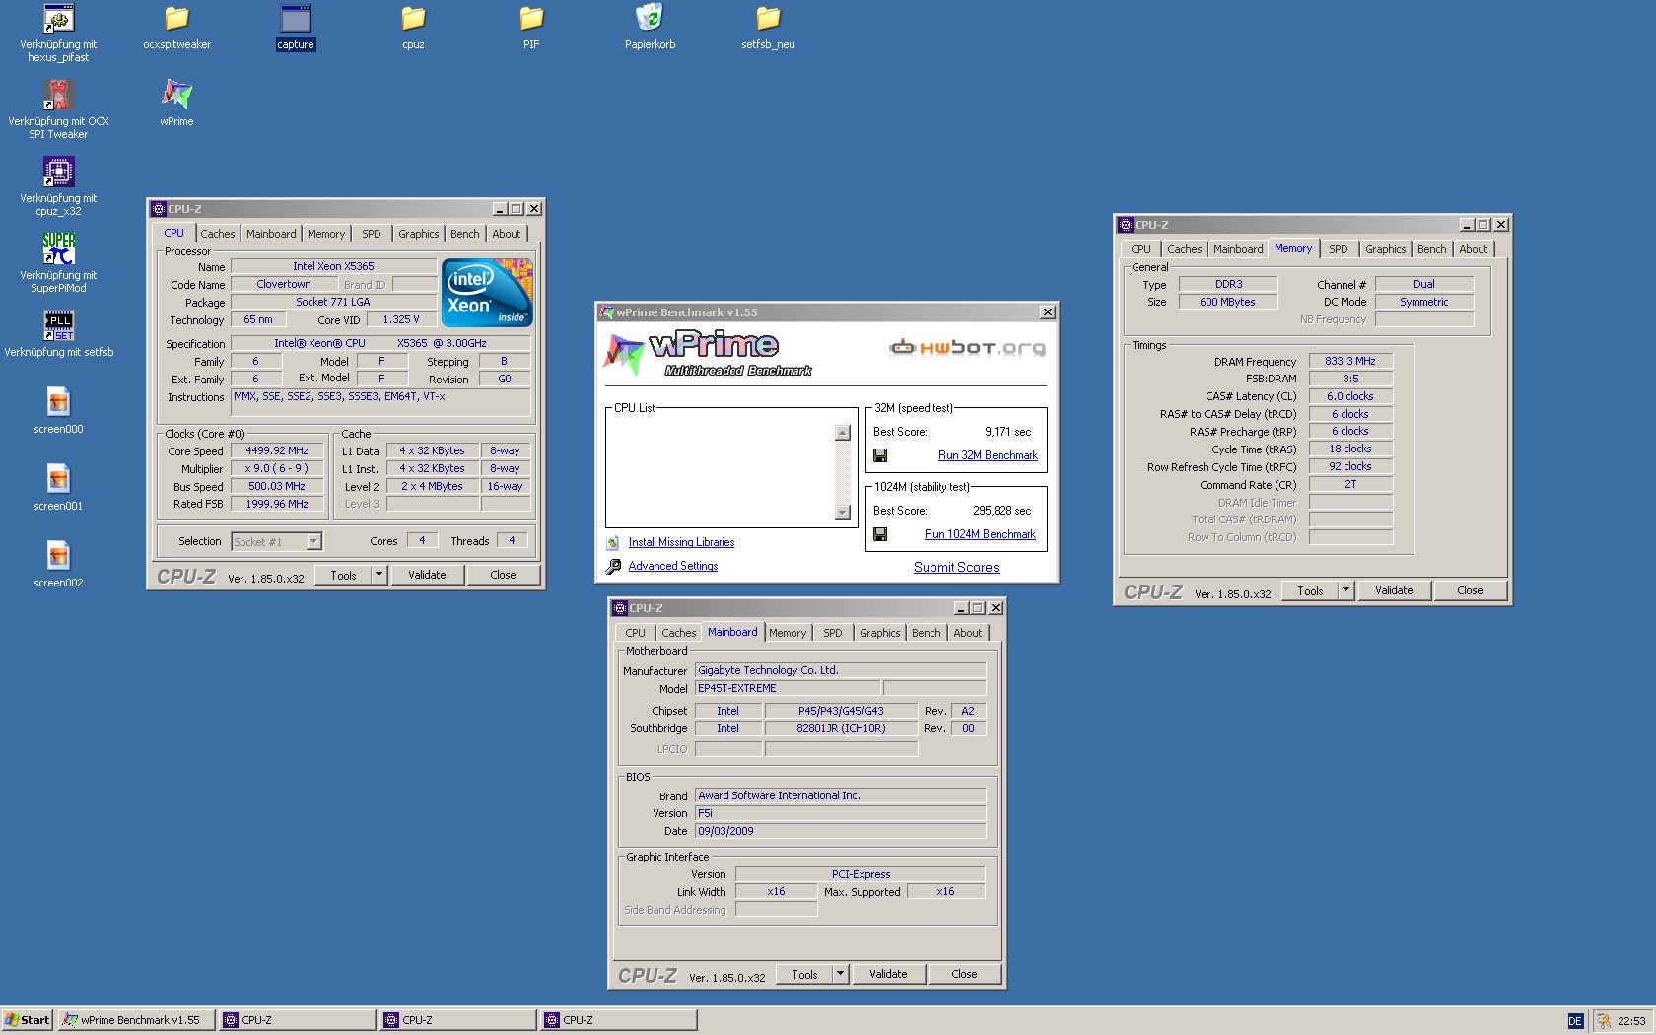Click the clock 22:53 in system tray
Image resolution: width=1656 pixels, height=1035 pixels.
pos(1631,1021)
